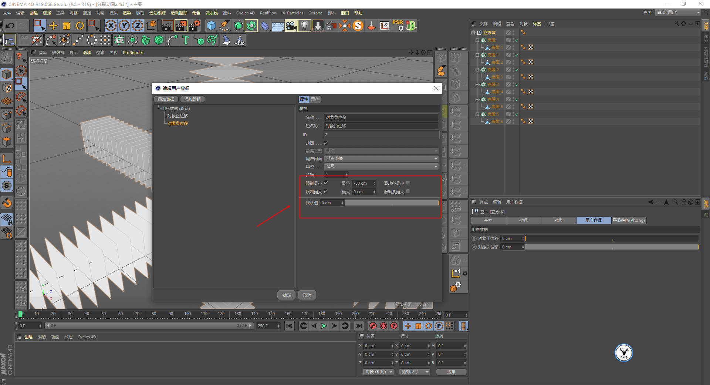710x385 pixels.
Task: Open the 运动图形 menu
Action: tap(179, 13)
